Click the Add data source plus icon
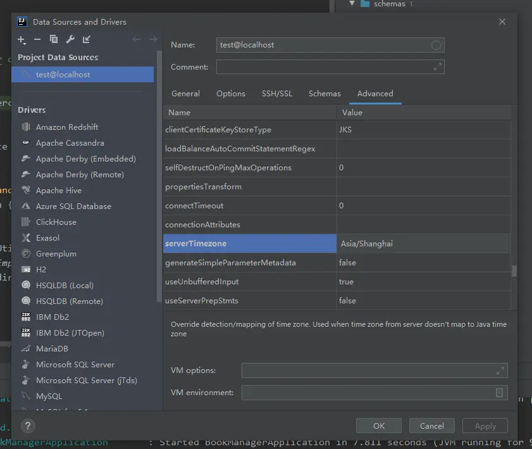The image size is (532, 449). click(22, 40)
